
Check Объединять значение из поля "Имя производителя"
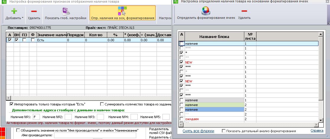[18, 130]
